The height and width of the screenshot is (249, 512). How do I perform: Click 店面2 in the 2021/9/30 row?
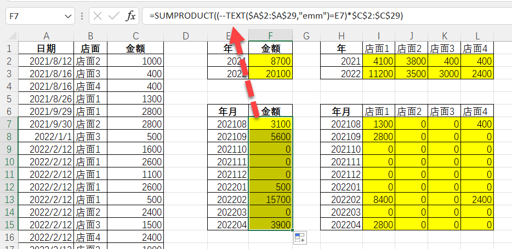[x=90, y=124]
